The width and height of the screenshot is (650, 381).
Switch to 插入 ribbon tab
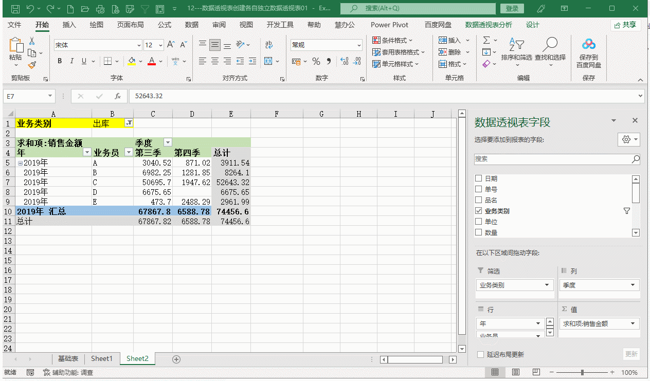click(69, 25)
